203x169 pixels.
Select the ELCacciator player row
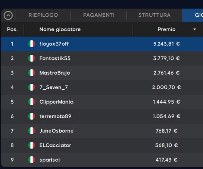tap(102, 145)
